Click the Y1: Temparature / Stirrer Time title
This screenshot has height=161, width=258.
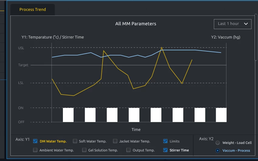(53, 37)
